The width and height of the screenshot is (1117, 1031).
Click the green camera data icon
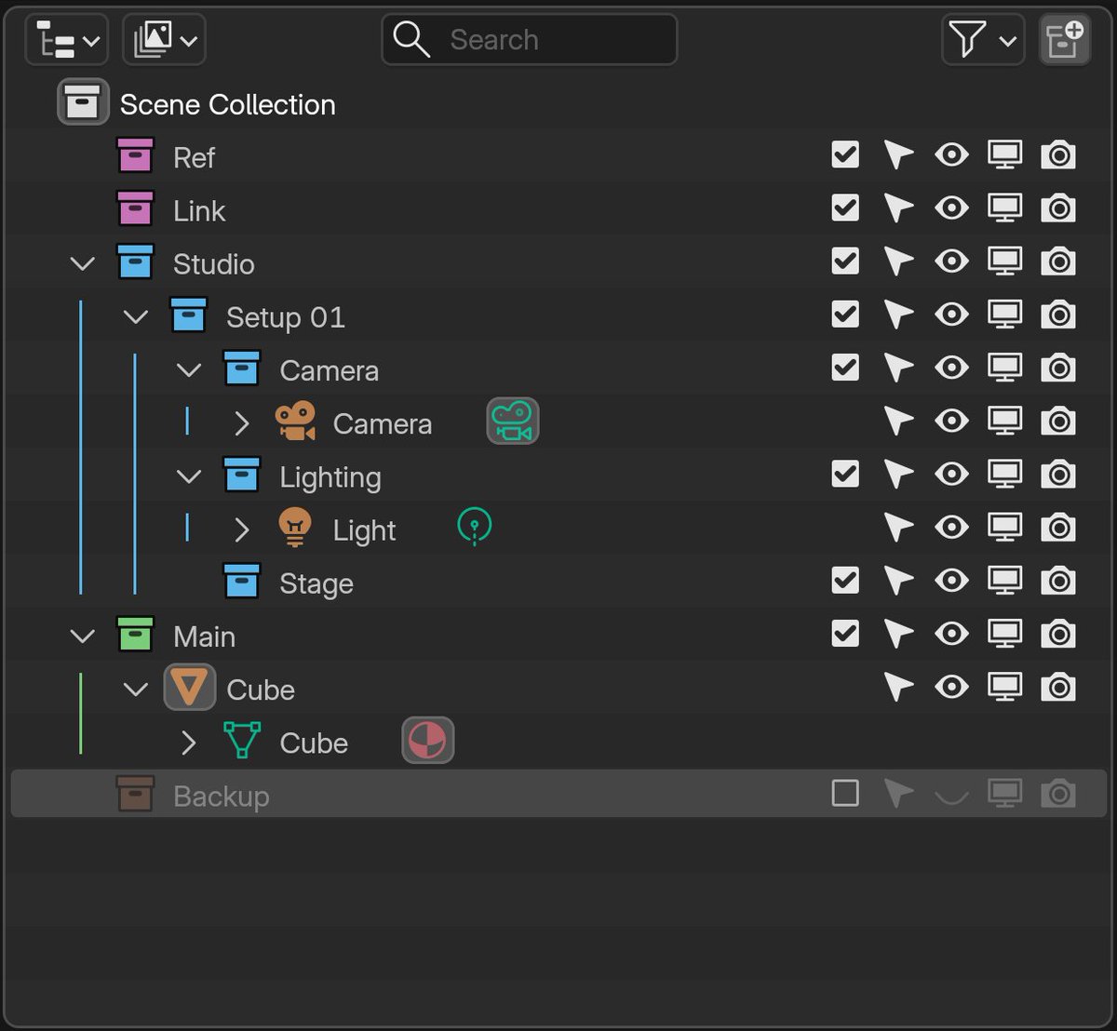[x=513, y=422]
